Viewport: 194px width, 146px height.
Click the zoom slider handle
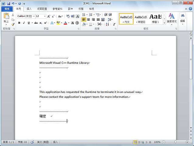[x=175, y=142]
